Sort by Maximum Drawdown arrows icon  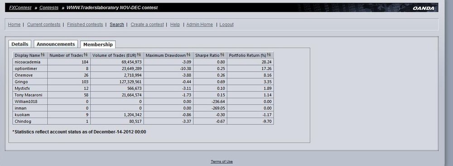click(188, 55)
